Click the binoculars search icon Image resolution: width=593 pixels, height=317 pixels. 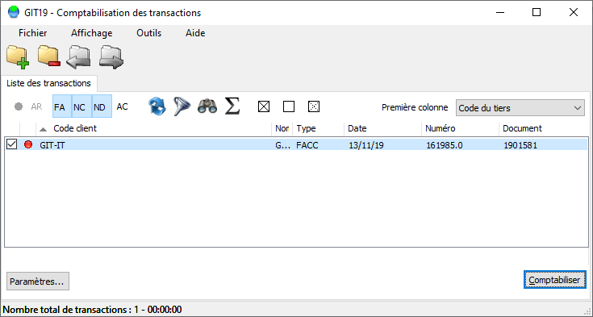(x=207, y=106)
